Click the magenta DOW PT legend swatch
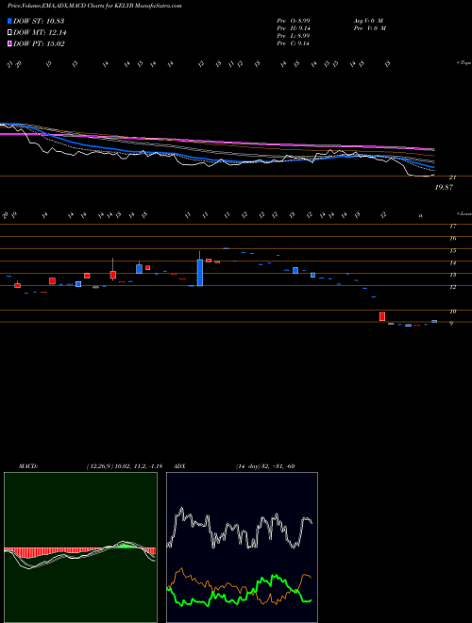The width and height of the screenshot is (472, 623). 9,43
